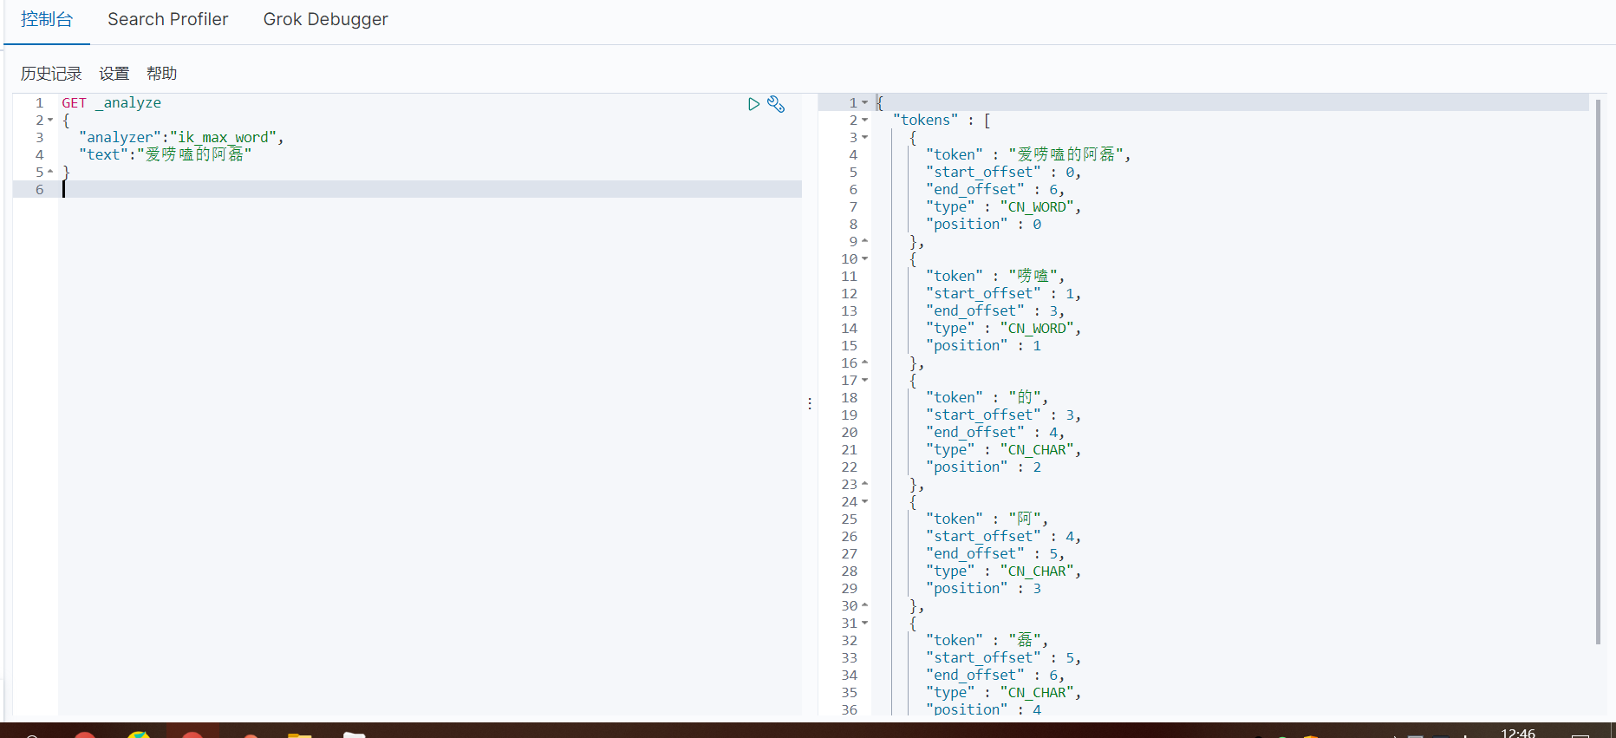Click "start_offset" : 3 output line
This screenshot has height=738, width=1616.
click(1003, 415)
